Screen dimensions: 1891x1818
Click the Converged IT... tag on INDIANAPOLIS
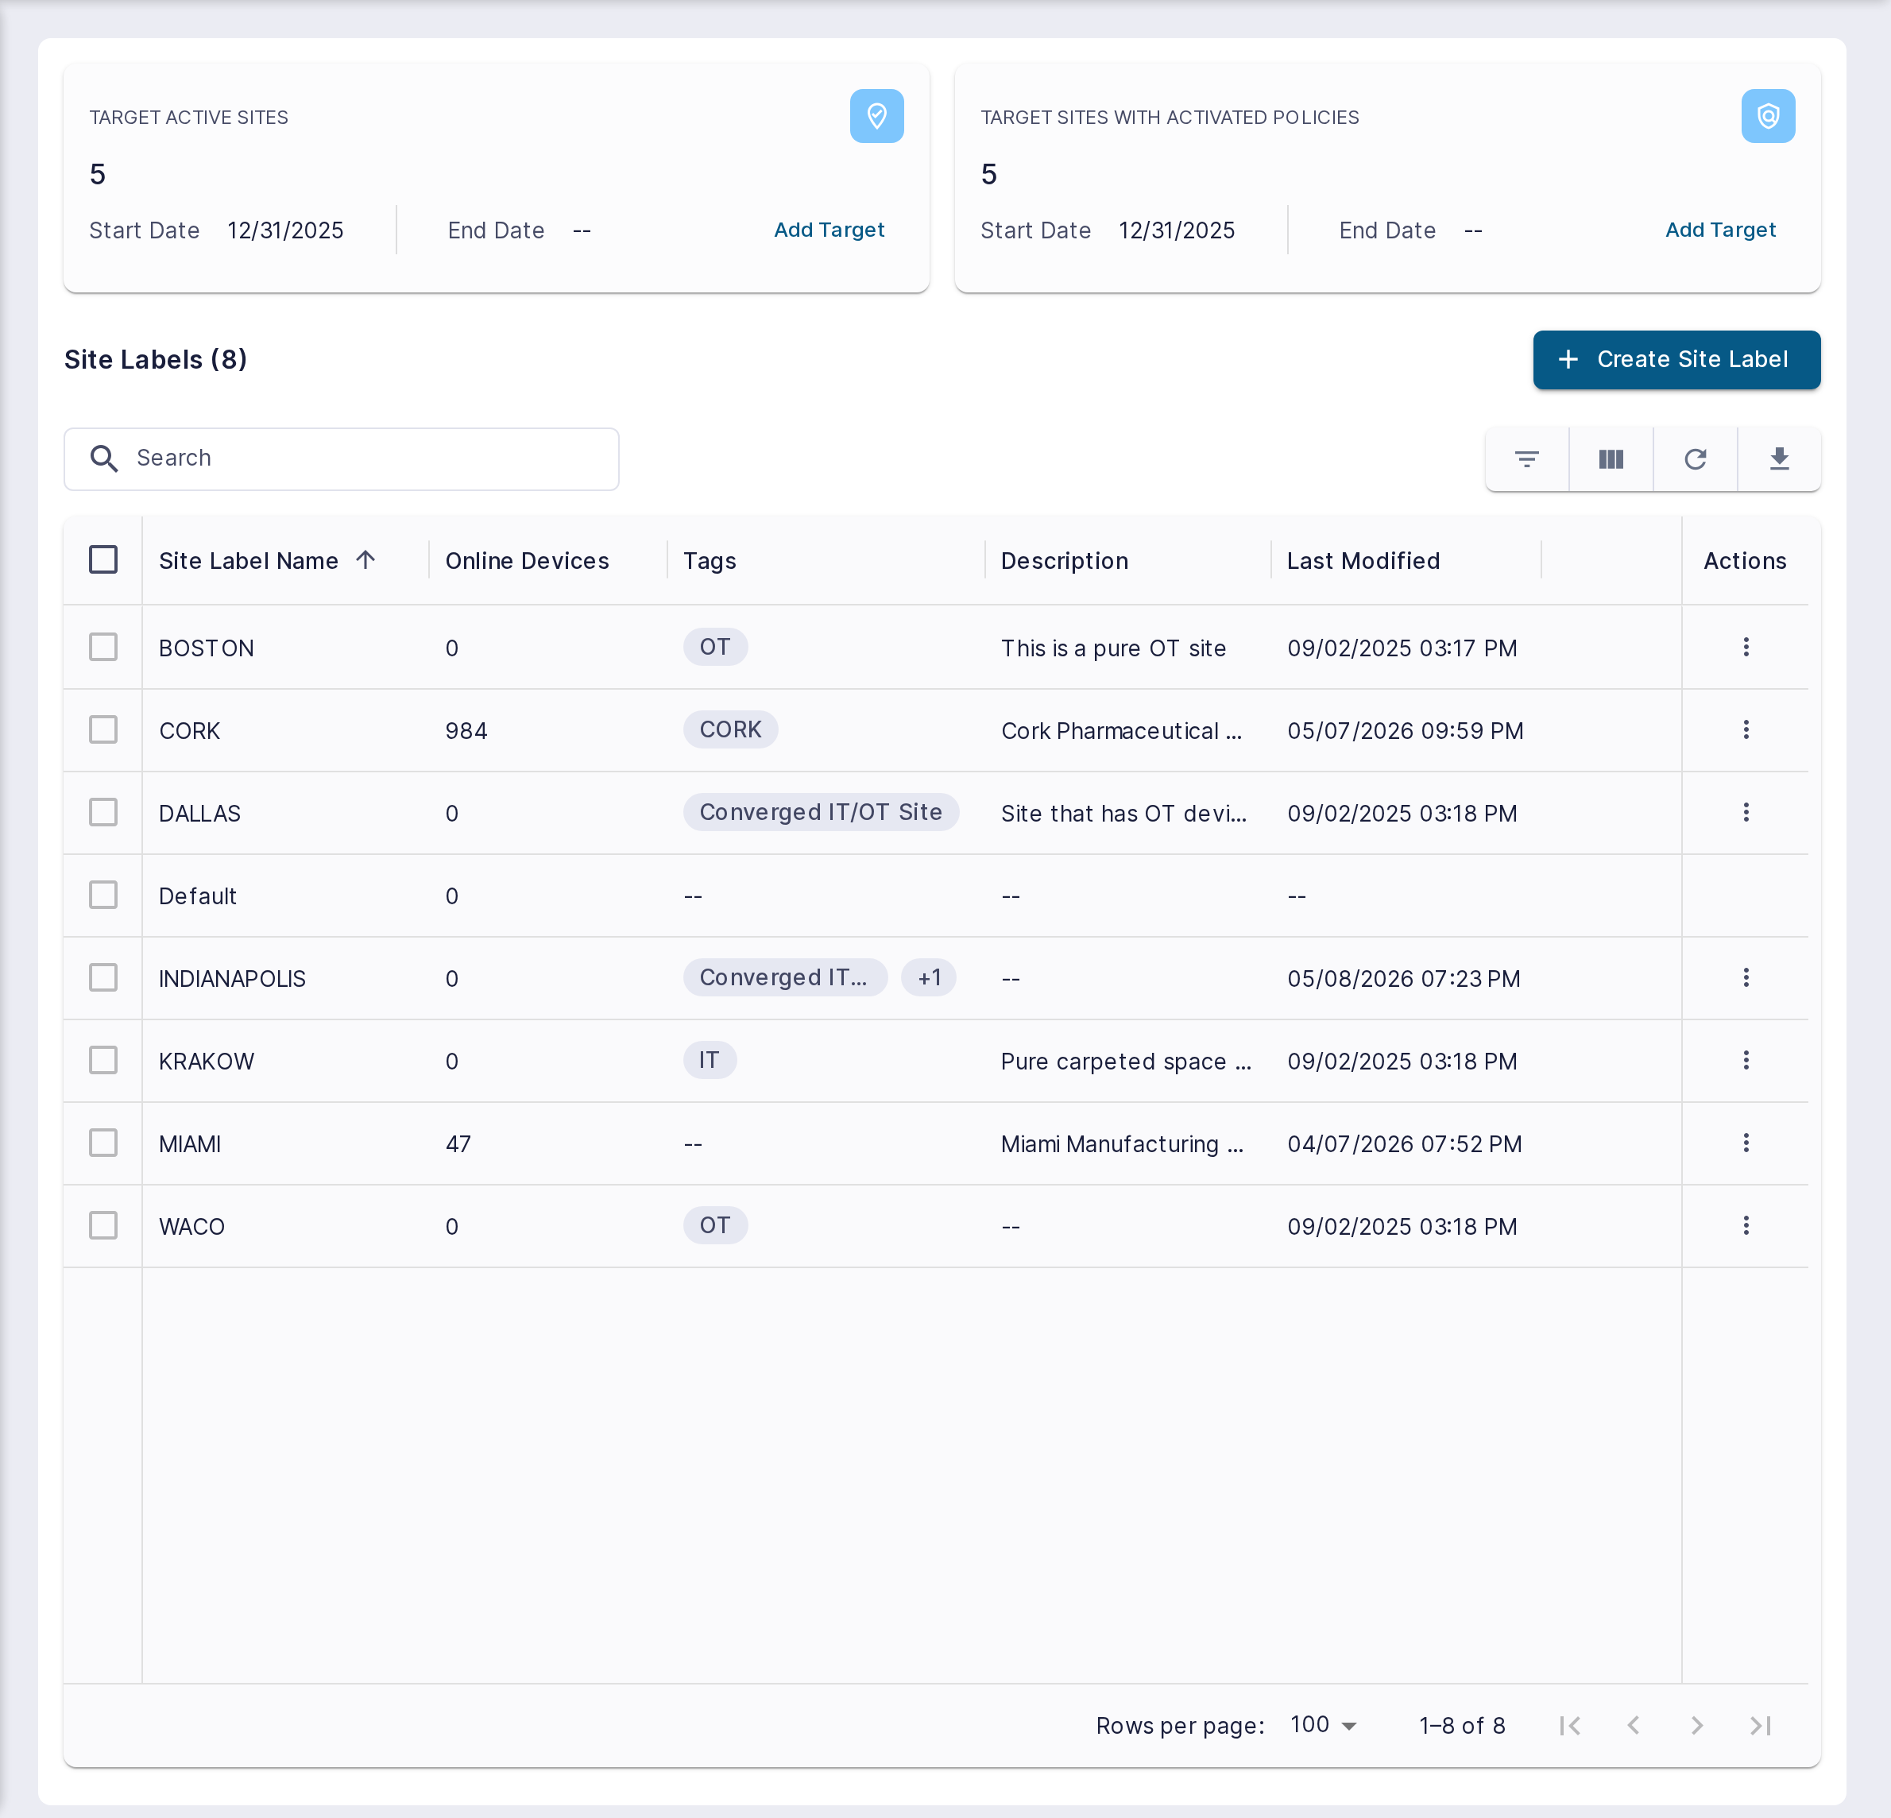[x=784, y=977]
